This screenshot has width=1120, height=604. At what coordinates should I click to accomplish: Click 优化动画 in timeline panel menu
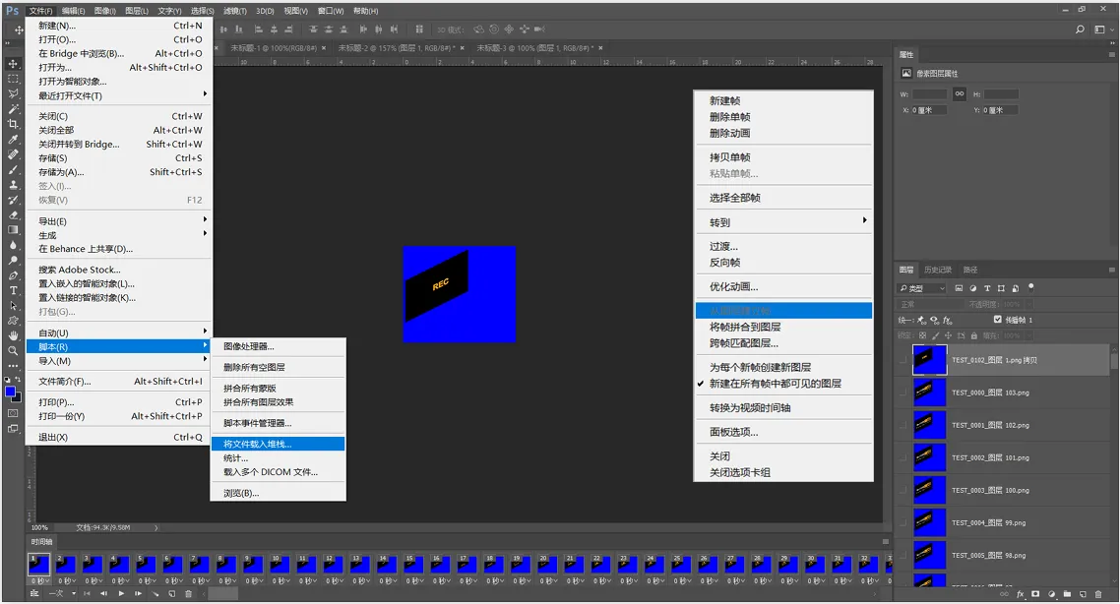pos(783,286)
